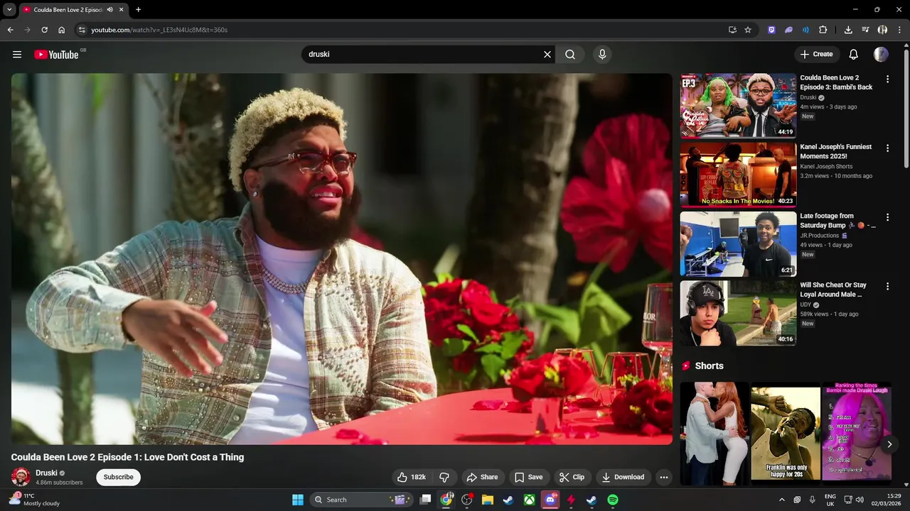910x511 pixels.
Task: Open browser media controls
Action: point(865,30)
